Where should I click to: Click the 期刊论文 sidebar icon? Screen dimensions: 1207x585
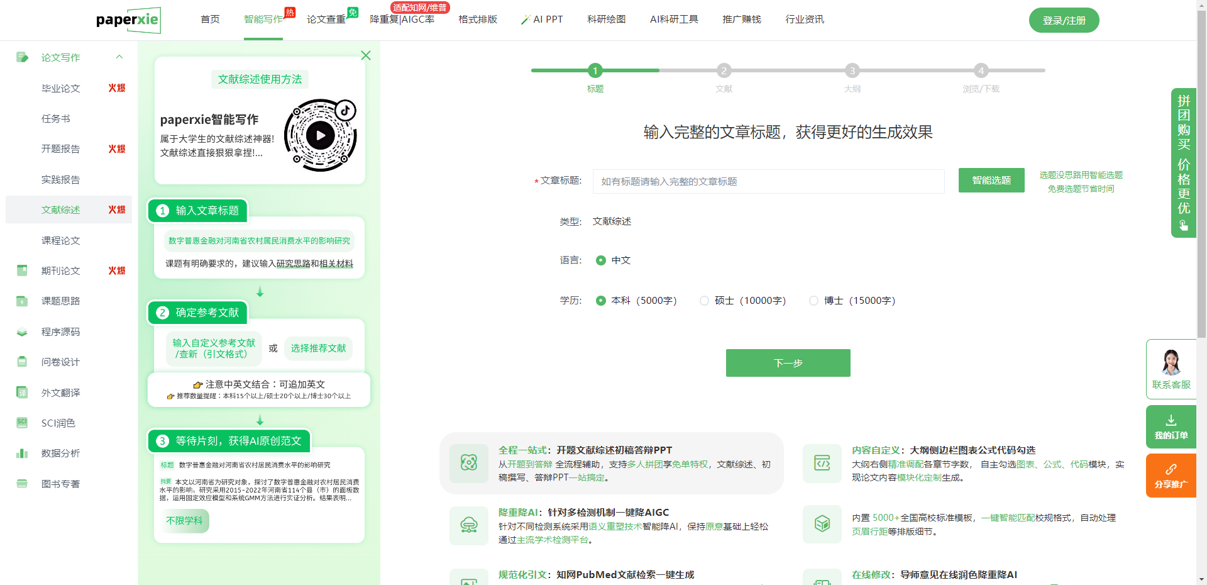[22, 270]
